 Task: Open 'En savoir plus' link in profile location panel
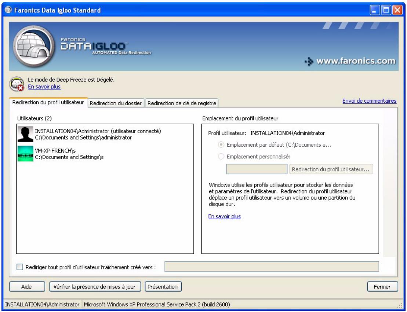225,216
